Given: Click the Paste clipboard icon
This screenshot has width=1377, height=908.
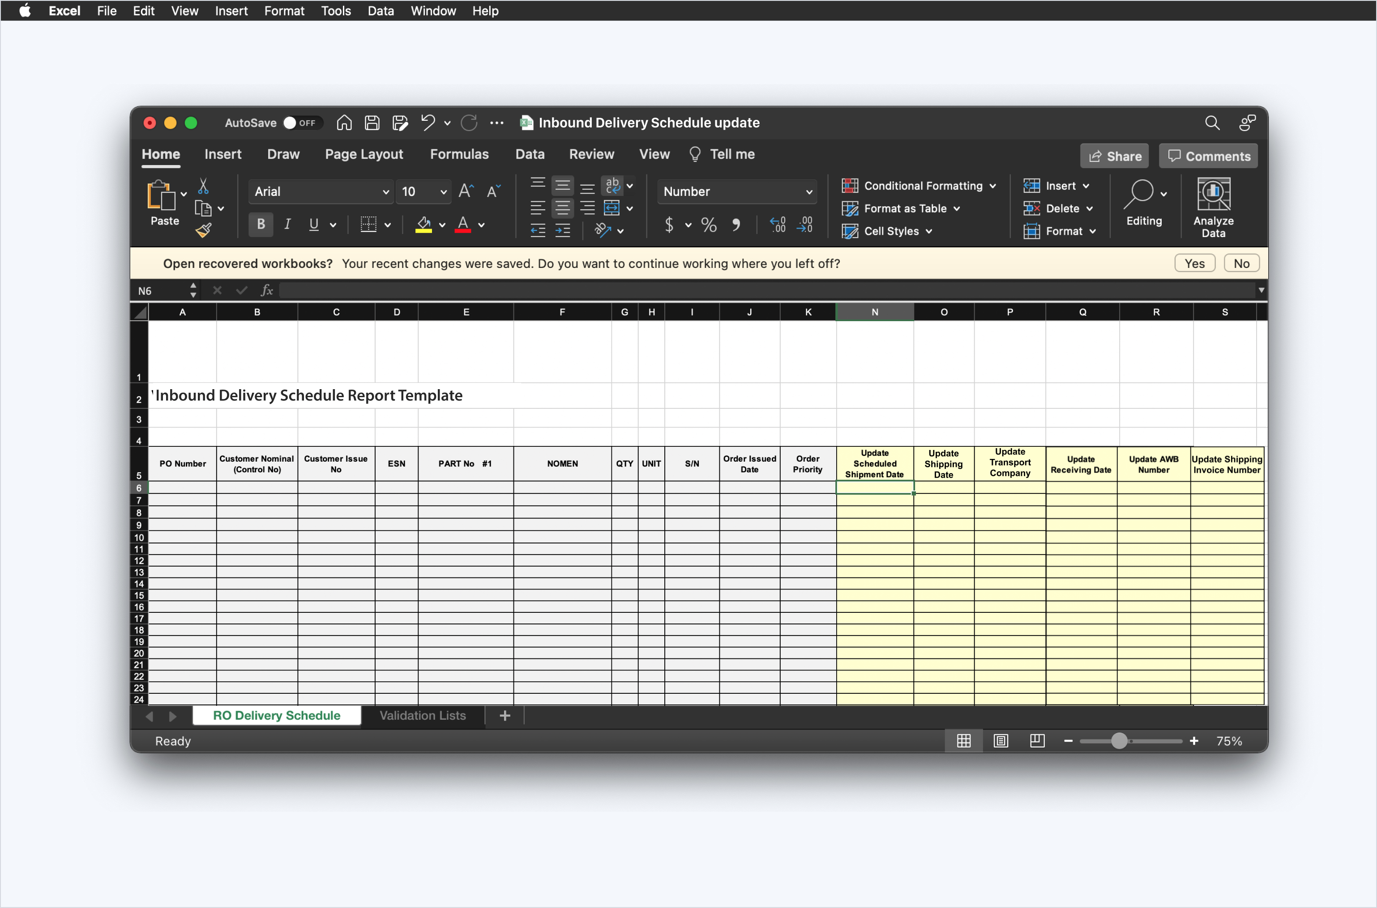Looking at the screenshot, I should click(x=161, y=195).
